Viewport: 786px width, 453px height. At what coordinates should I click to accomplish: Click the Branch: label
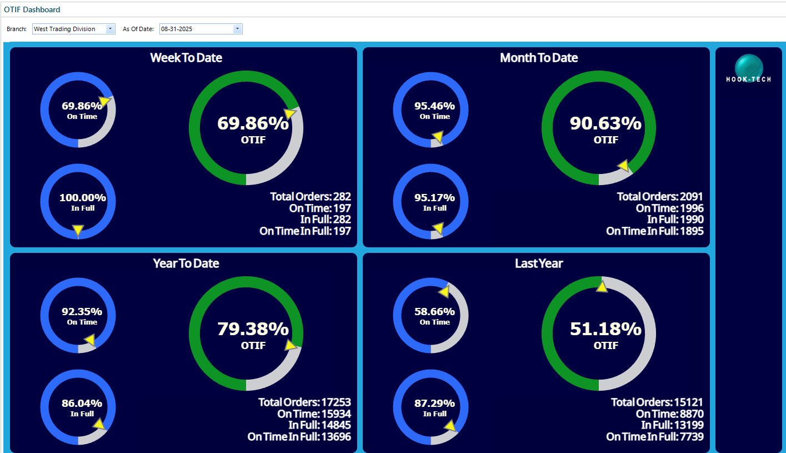(16, 29)
